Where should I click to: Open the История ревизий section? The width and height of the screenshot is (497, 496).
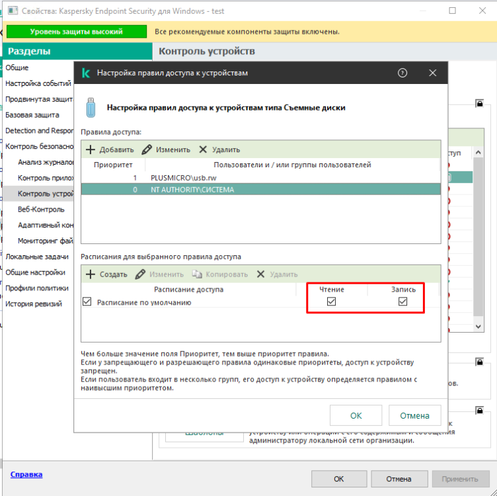click(33, 304)
